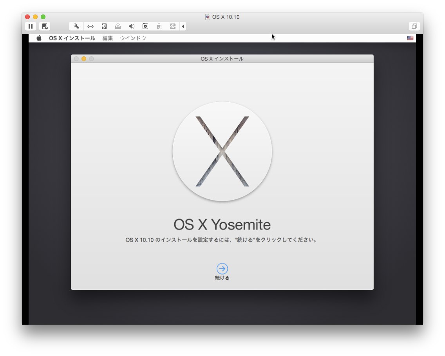
Task: Maximize the OS X 10.10 VM window
Action: 43,17
